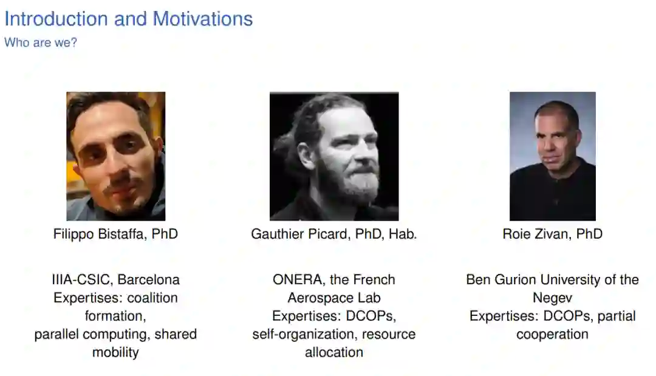
Task: Click Roie Zivan's portrait photo
Action: click(552, 156)
